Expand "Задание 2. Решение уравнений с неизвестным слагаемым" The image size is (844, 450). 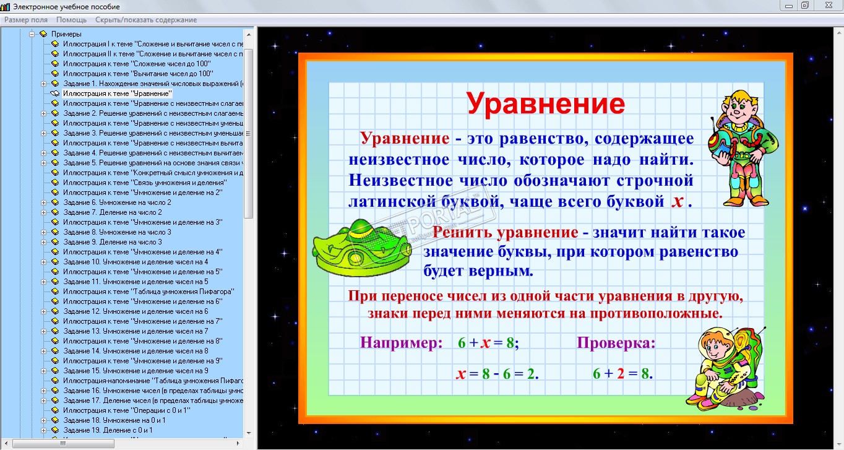pos(43,113)
